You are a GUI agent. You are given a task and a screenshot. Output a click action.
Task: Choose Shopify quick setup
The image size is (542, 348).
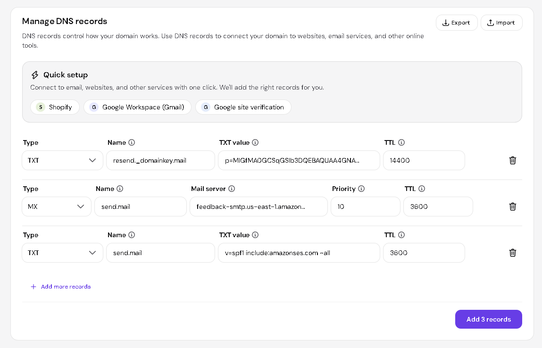(55, 107)
